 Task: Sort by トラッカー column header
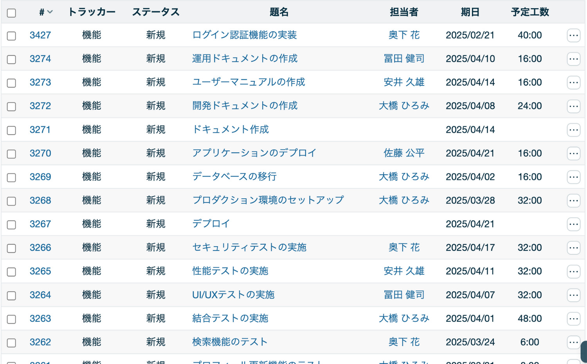click(x=92, y=12)
